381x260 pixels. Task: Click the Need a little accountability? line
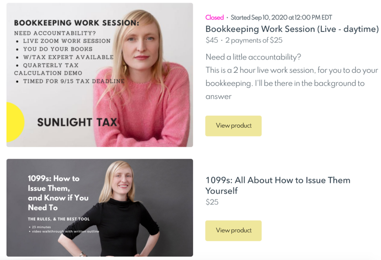tap(253, 57)
